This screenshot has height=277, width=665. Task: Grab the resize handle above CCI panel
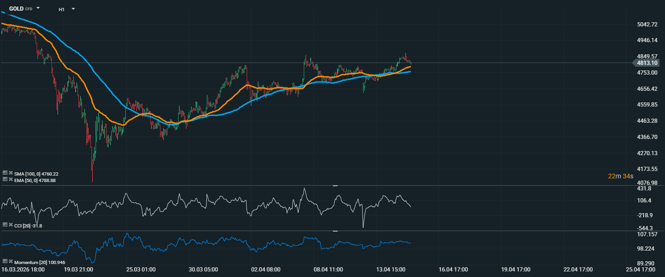335,185
